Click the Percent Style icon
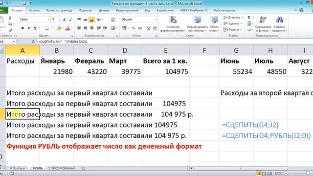Viewport: 313px width, 176px height. click(134, 28)
